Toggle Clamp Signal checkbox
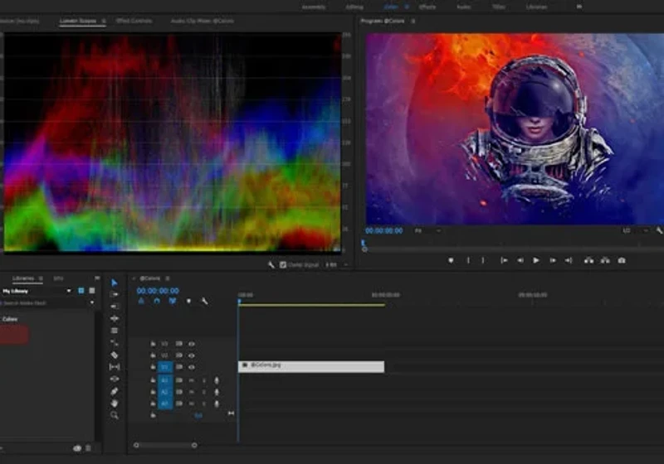The image size is (664, 464). point(283,265)
